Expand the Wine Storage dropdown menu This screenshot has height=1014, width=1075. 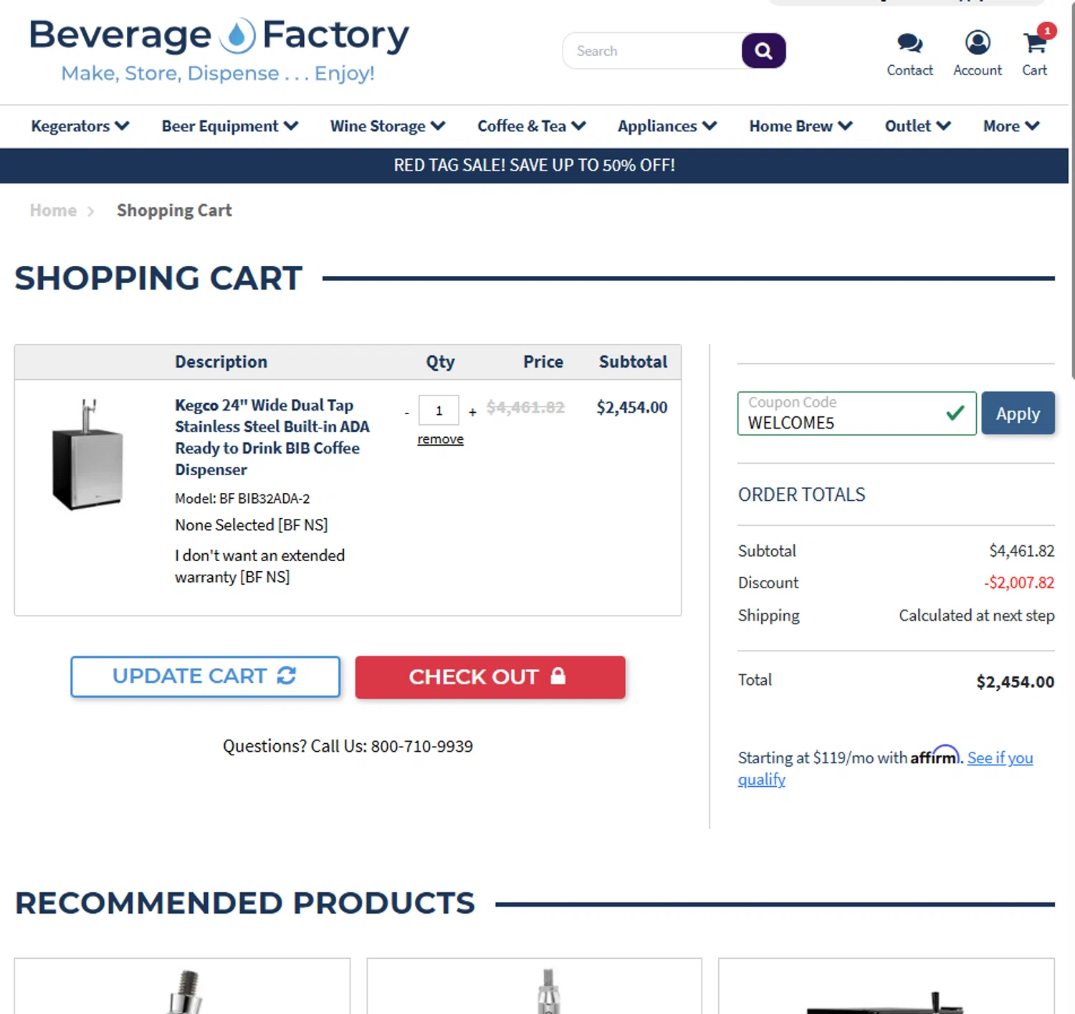(x=387, y=126)
